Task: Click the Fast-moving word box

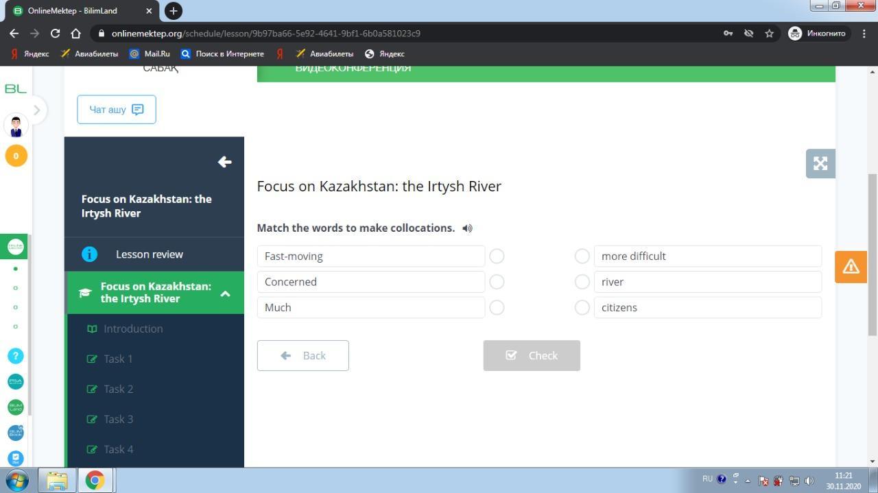Action: [x=371, y=256]
